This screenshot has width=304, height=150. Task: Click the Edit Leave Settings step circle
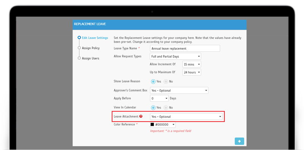(x=79, y=38)
